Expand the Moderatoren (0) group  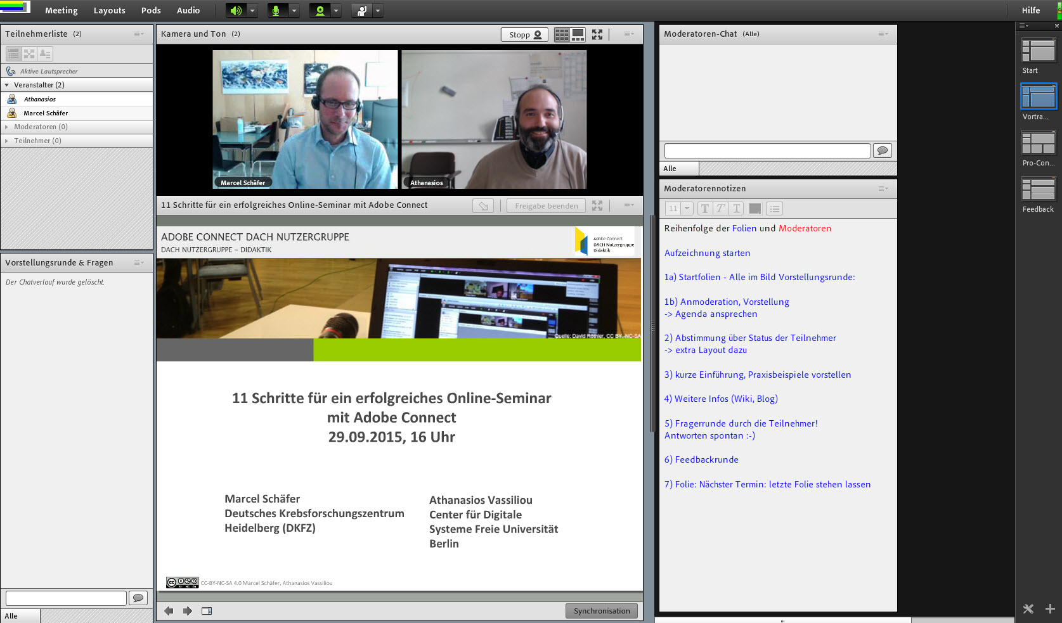pos(7,127)
